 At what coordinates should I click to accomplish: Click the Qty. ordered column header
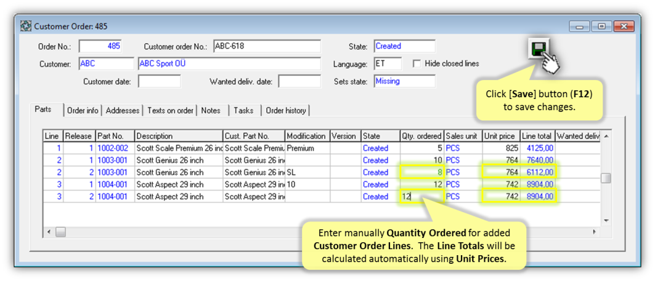pyautogui.click(x=422, y=136)
